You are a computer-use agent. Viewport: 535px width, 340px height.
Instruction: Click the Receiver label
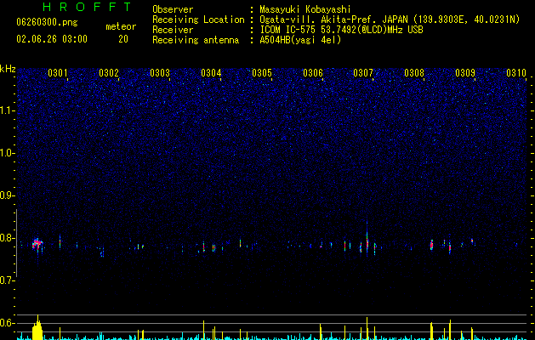[x=173, y=30]
